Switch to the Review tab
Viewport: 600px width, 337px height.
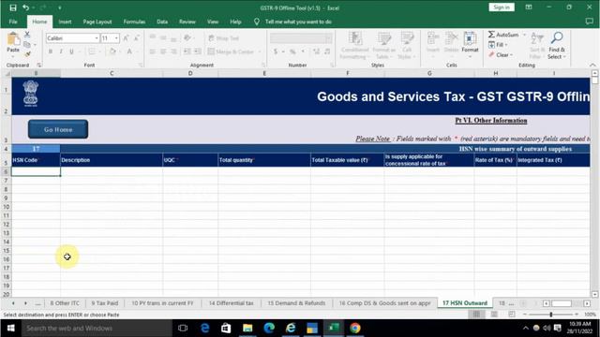pos(187,22)
